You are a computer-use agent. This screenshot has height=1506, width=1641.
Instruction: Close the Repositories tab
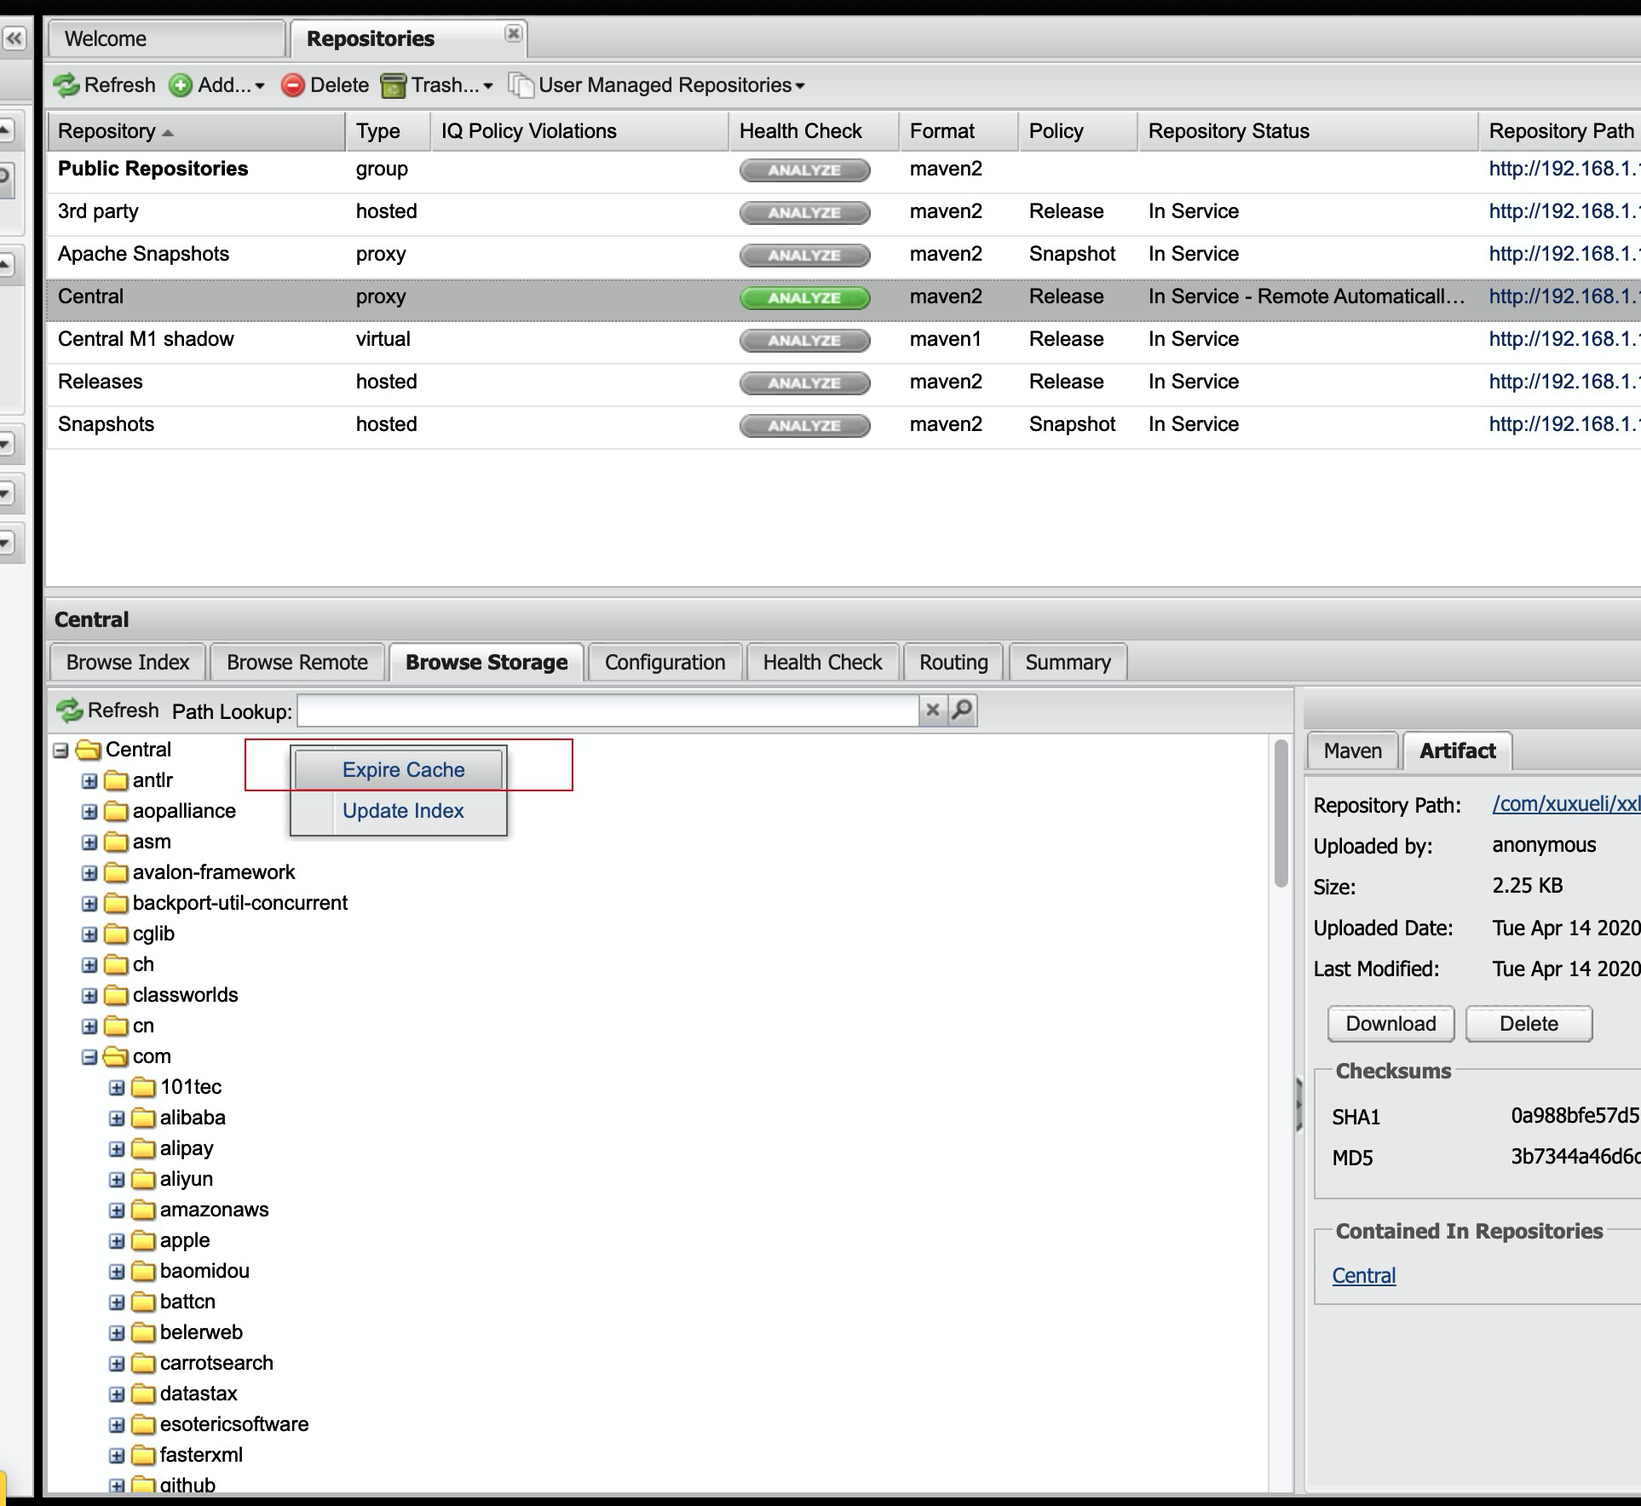click(513, 33)
